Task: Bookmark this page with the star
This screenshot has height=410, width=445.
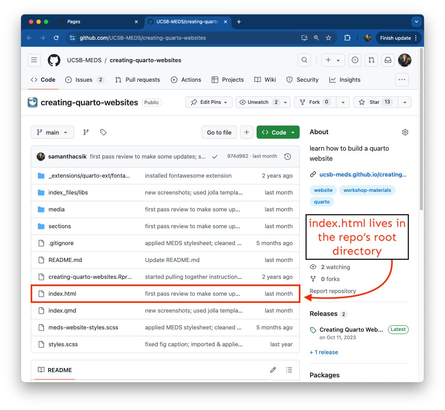Action: pos(329,38)
